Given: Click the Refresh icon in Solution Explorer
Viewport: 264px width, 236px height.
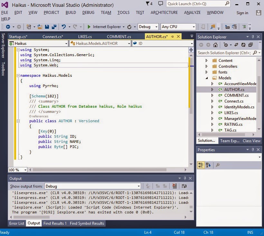Looking at the screenshot, I should click(x=243, y=45).
